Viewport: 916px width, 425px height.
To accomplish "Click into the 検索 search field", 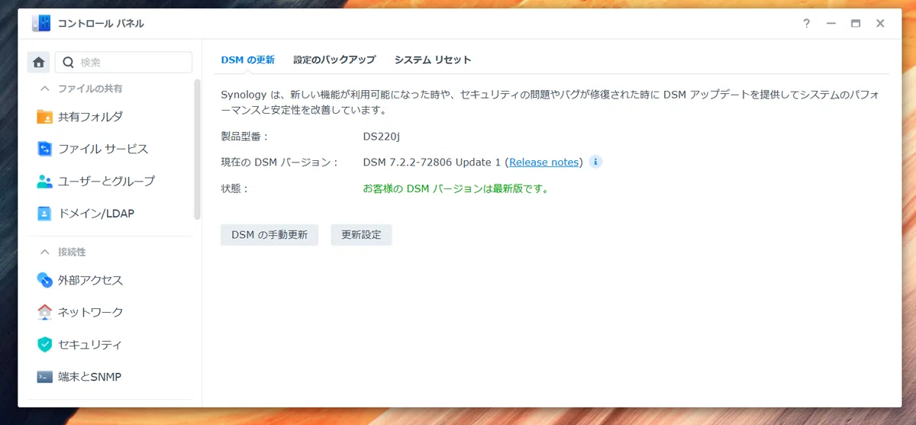I will [124, 63].
